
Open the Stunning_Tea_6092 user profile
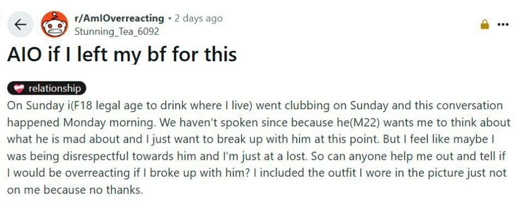click(x=117, y=32)
